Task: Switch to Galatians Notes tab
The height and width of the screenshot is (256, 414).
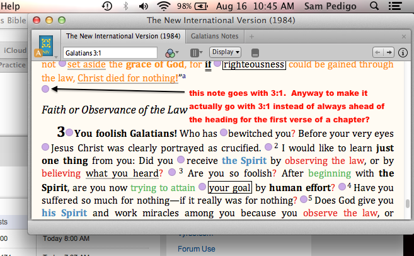Action: click(215, 36)
